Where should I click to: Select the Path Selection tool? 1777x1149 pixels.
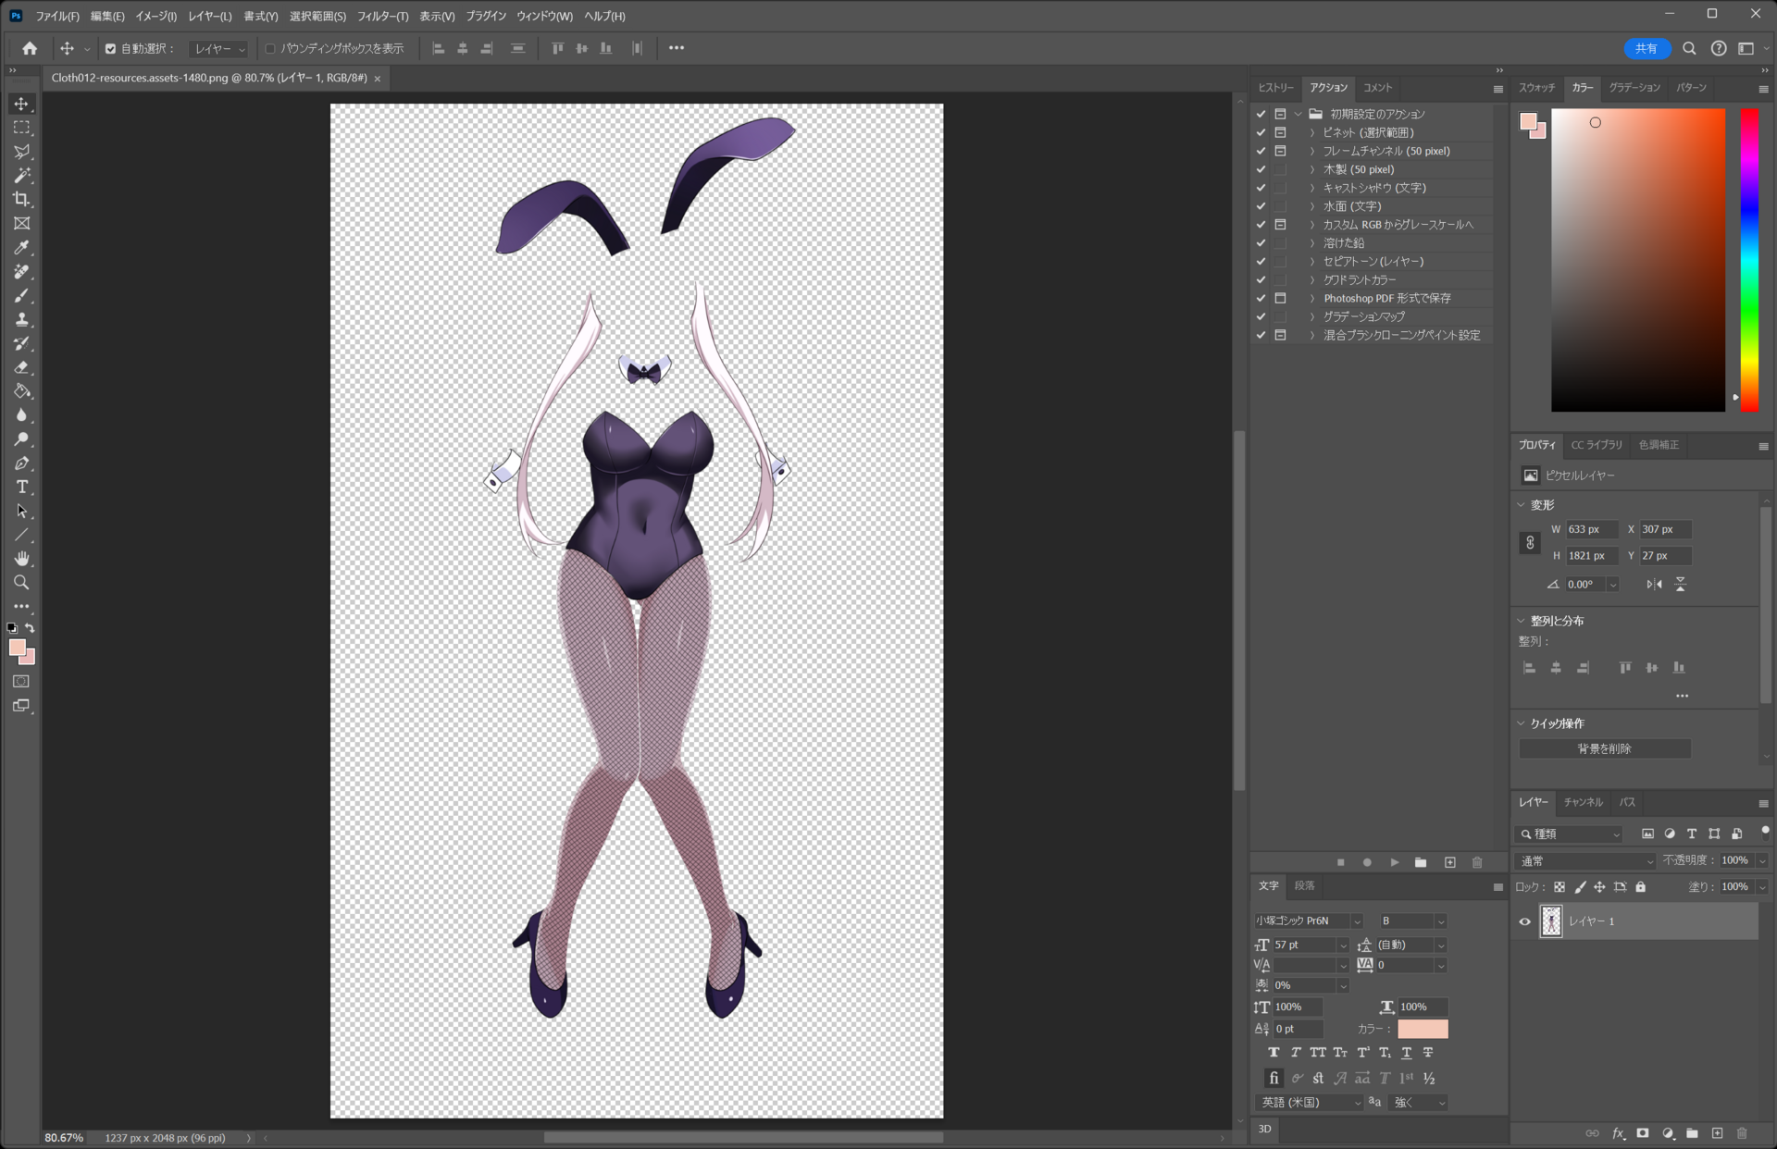(21, 512)
